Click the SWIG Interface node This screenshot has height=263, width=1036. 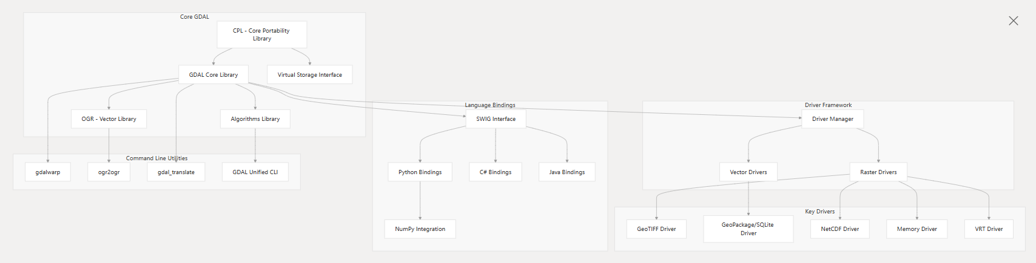(496, 119)
